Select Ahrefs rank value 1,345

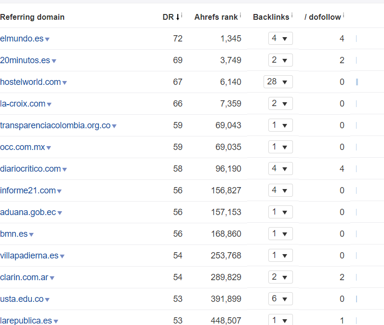point(231,39)
